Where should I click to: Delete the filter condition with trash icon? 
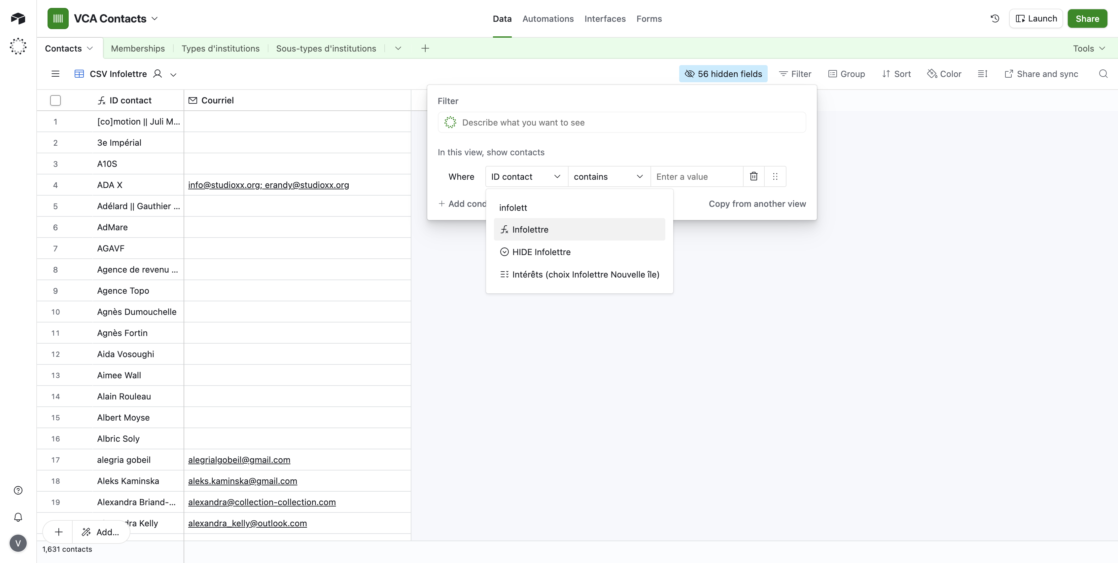(753, 176)
